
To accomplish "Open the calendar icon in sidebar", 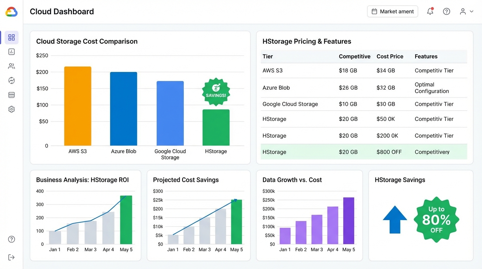I will [12, 95].
